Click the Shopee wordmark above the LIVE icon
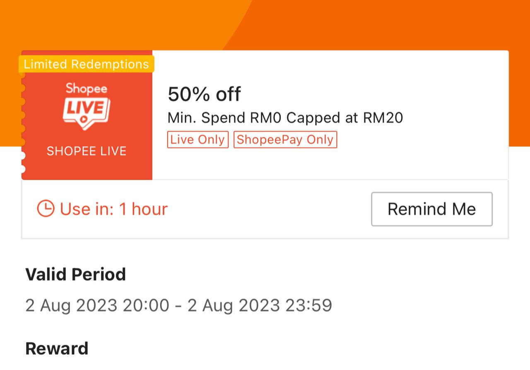This screenshot has width=530, height=370. click(x=87, y=88)
